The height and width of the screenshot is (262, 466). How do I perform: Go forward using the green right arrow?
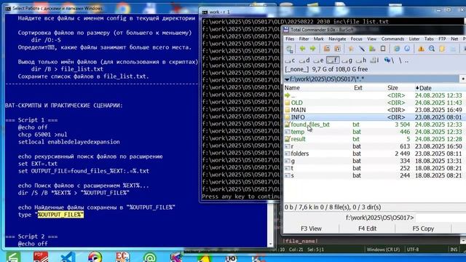click(x=312, y=49)
